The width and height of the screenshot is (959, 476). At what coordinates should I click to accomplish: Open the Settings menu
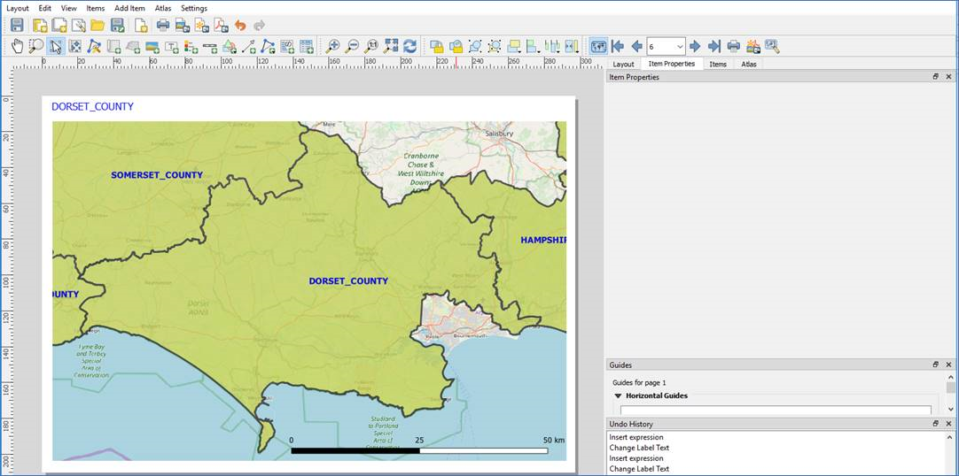coord(194,9)
